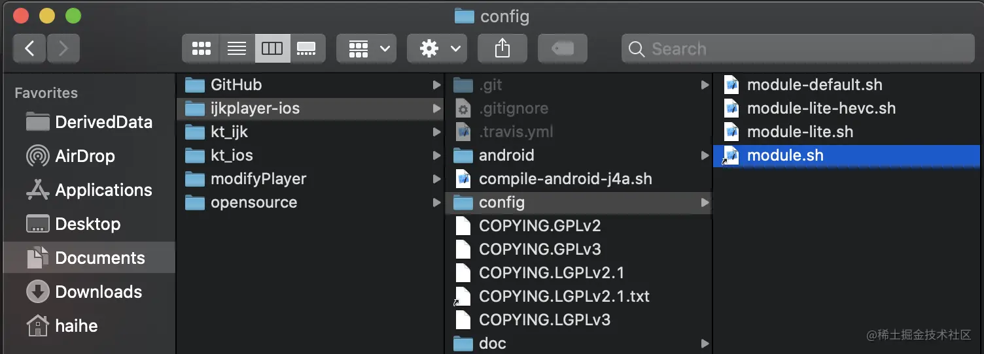Select the COPYING.GPLv2 file

tap(578, 226)
